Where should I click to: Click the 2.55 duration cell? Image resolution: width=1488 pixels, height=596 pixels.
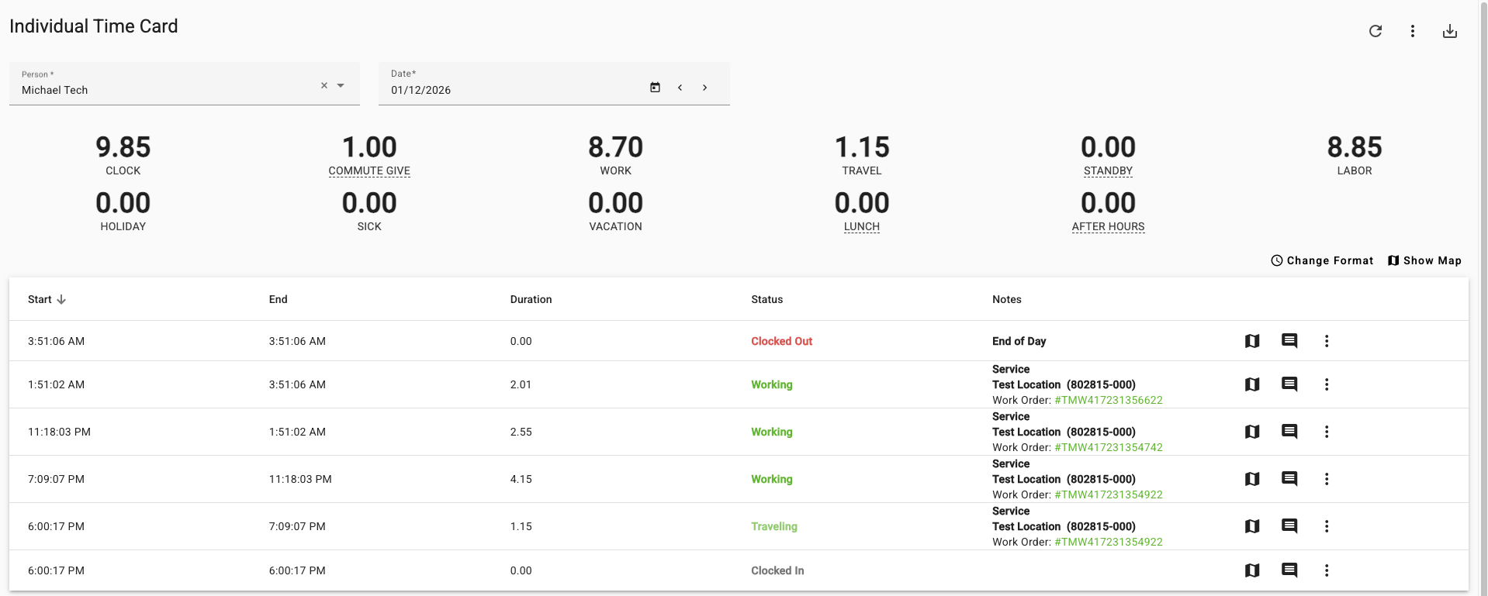coord(521,432)
